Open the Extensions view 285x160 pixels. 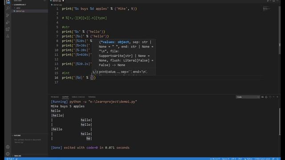(8, 29)
